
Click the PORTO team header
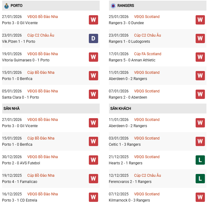(x=16, y=6)
